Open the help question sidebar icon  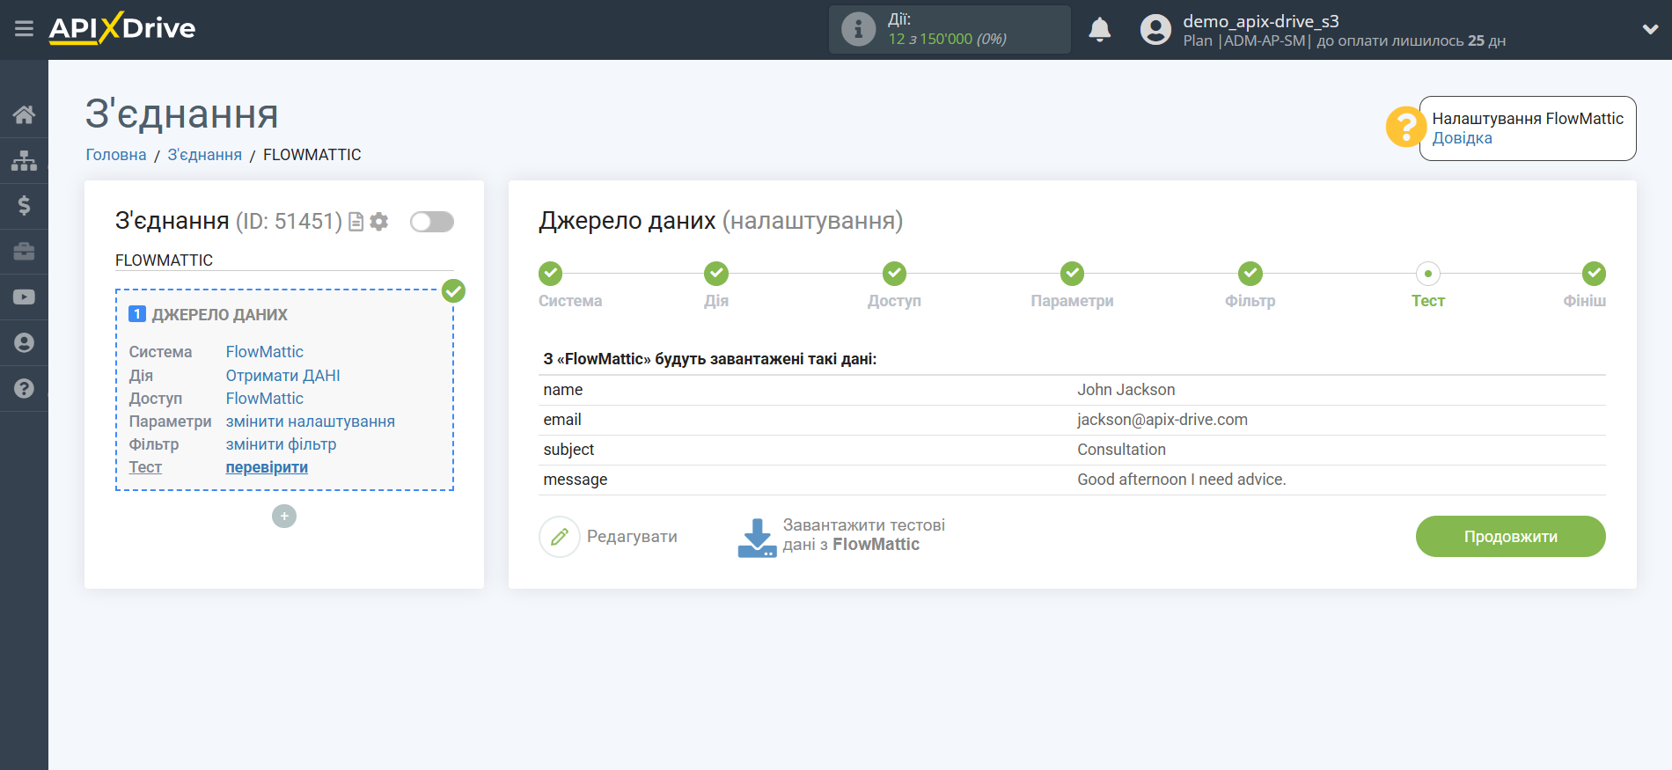[24, 389]
